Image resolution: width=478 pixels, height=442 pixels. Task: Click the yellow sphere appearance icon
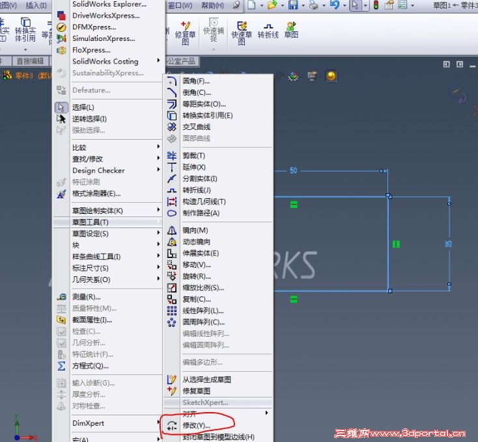(331, 76)
